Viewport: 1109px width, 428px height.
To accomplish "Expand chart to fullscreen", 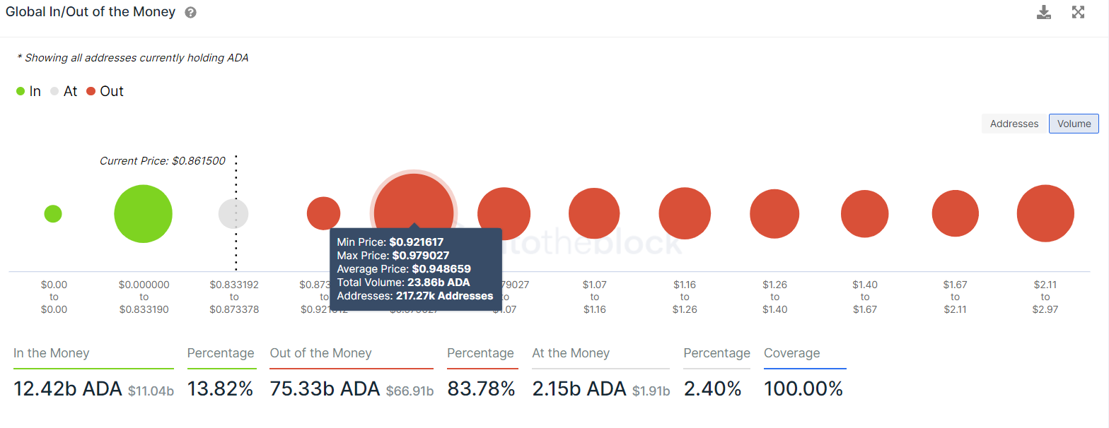I will (x=1078, y=12).
